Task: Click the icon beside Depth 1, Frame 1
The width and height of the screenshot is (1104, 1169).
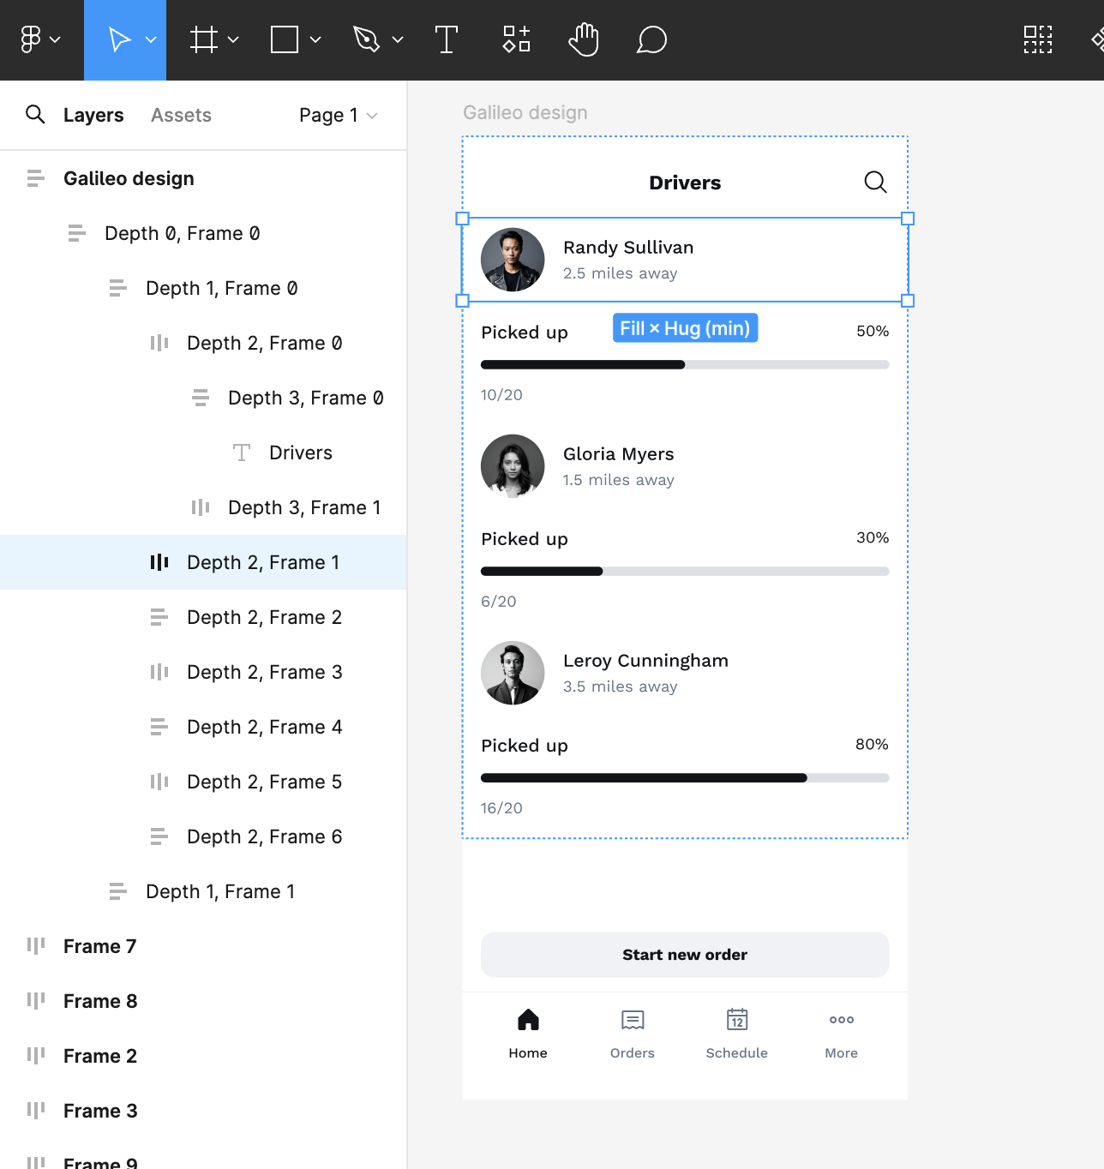Action: pos(118,891)
